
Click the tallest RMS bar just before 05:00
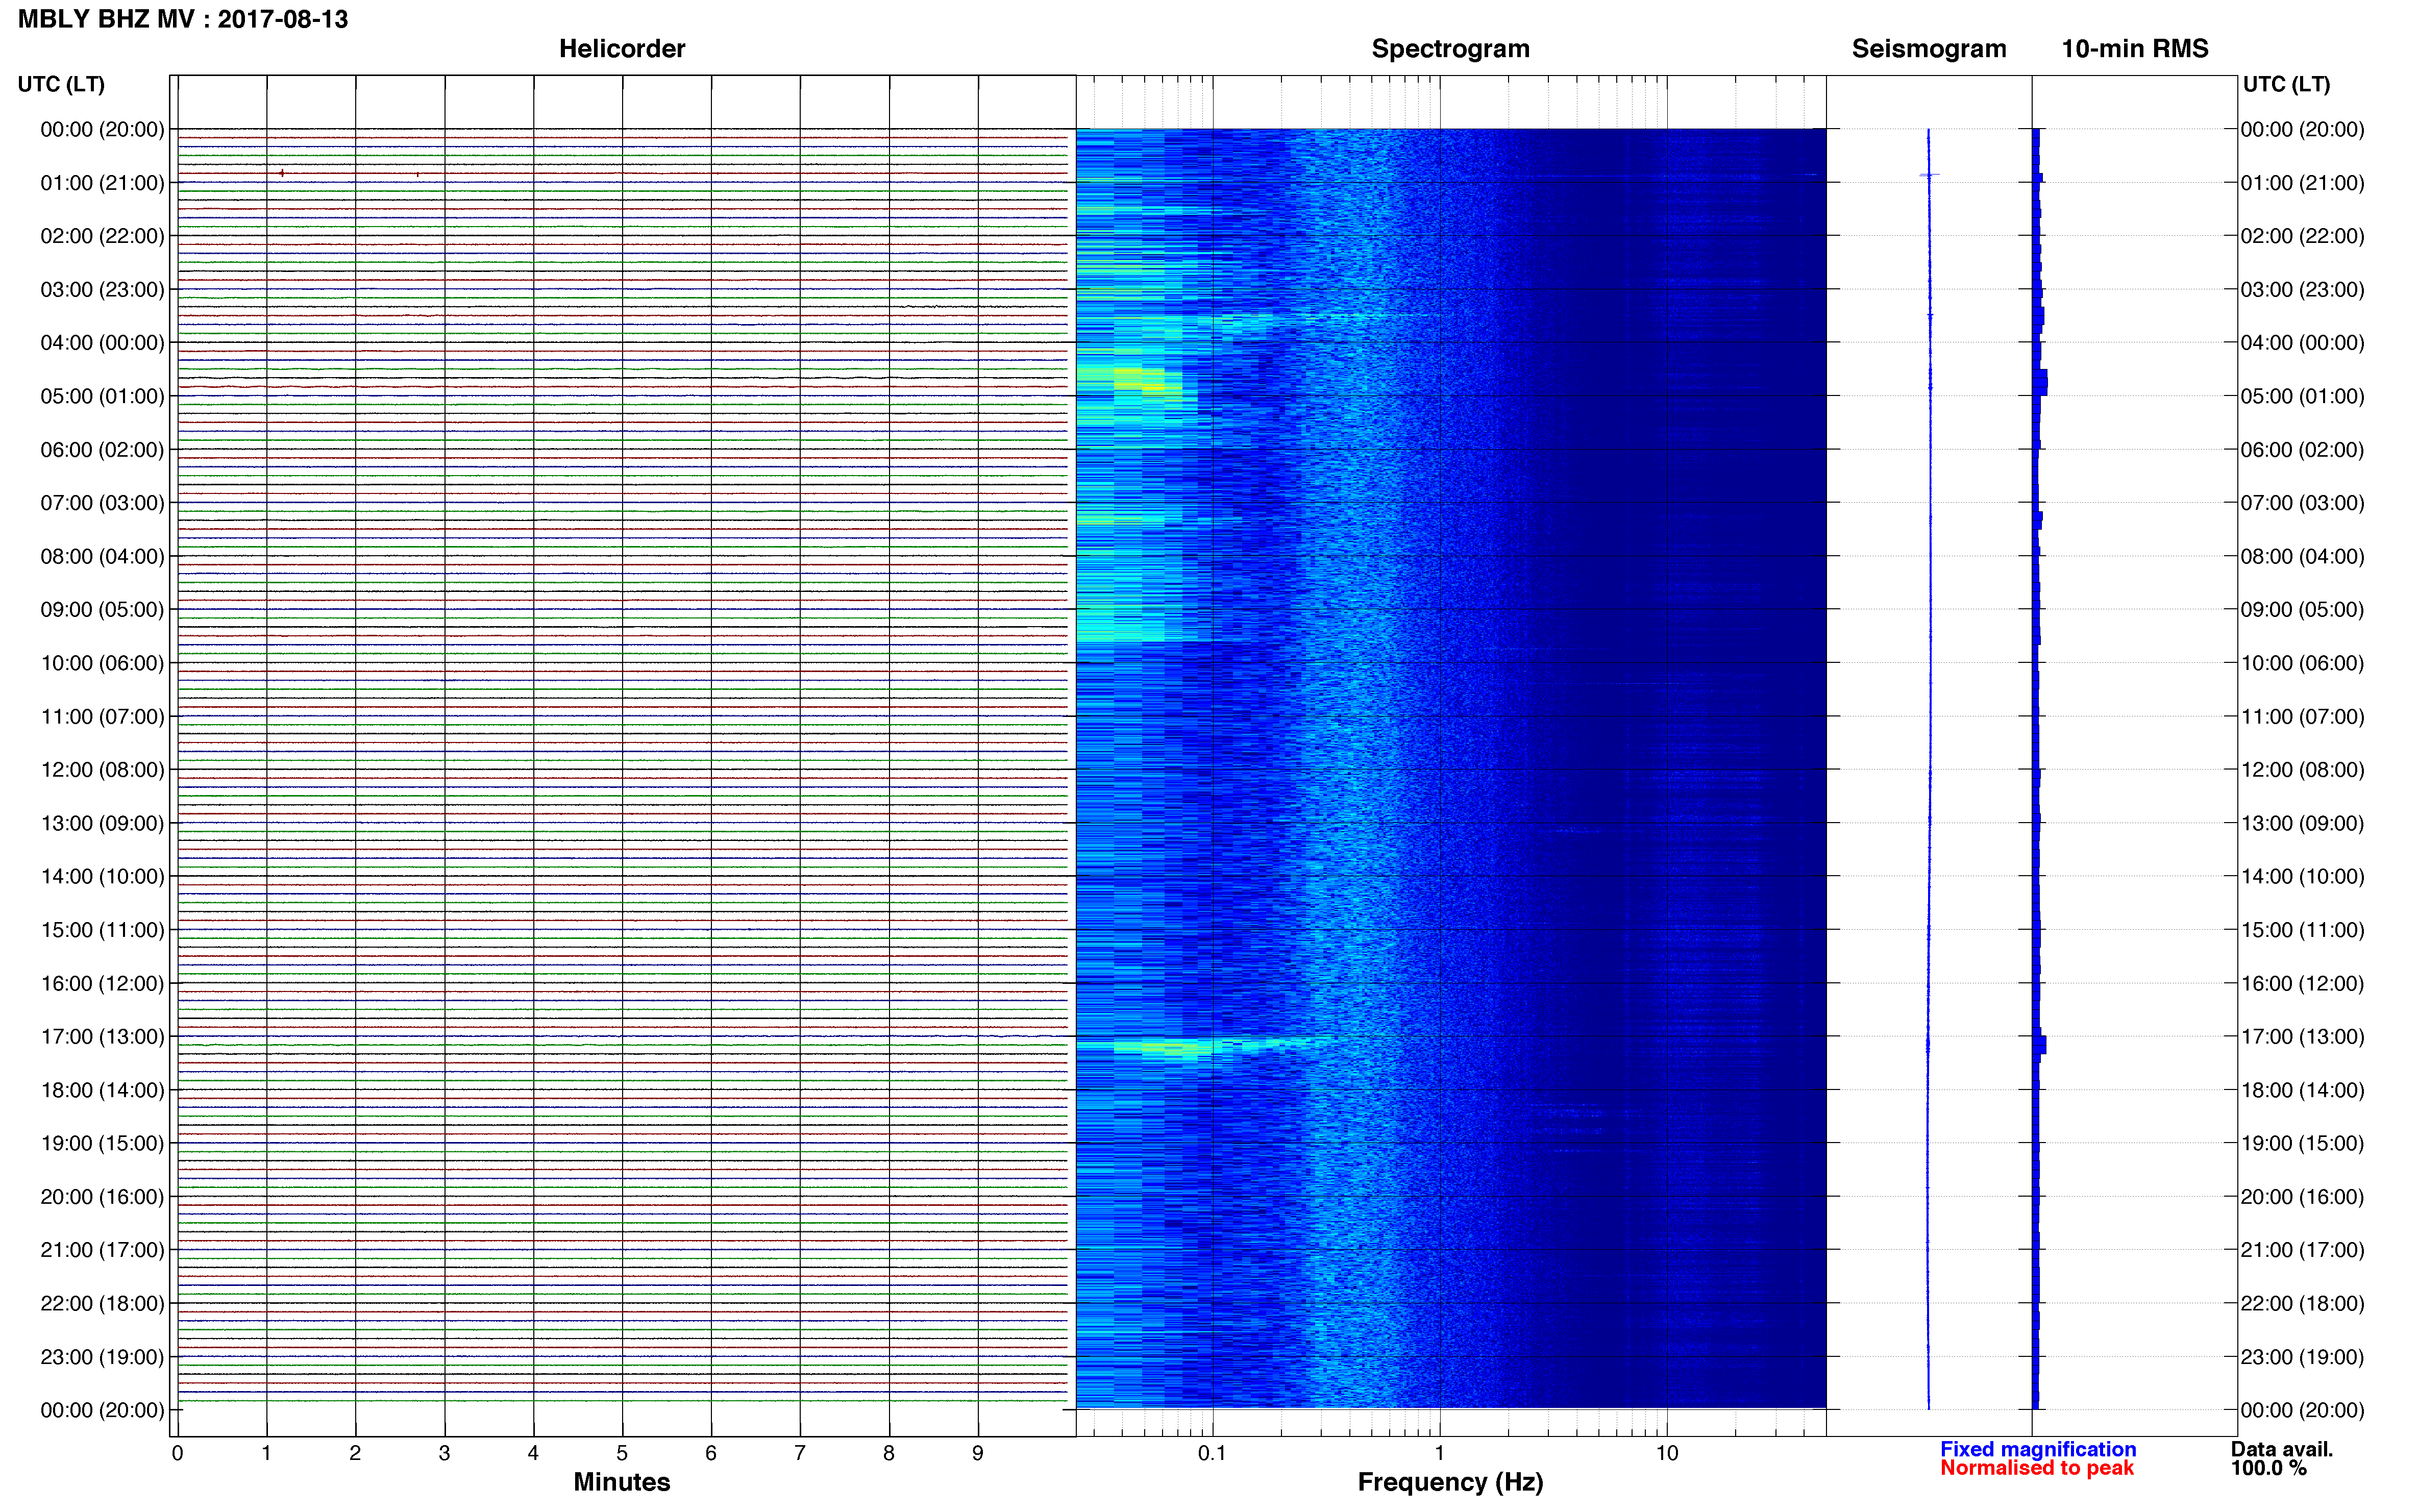point(2041,383)
